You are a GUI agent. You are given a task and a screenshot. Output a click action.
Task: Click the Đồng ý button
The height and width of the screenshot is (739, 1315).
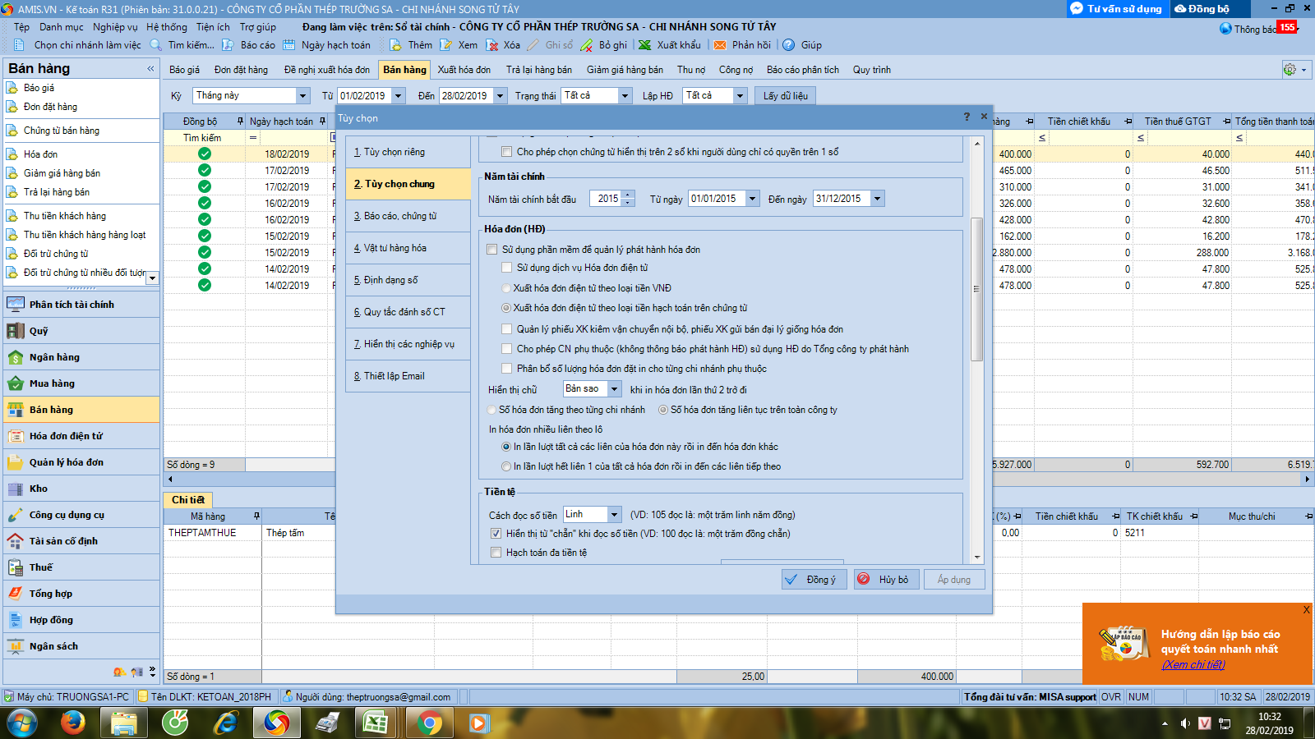point(810,580)
